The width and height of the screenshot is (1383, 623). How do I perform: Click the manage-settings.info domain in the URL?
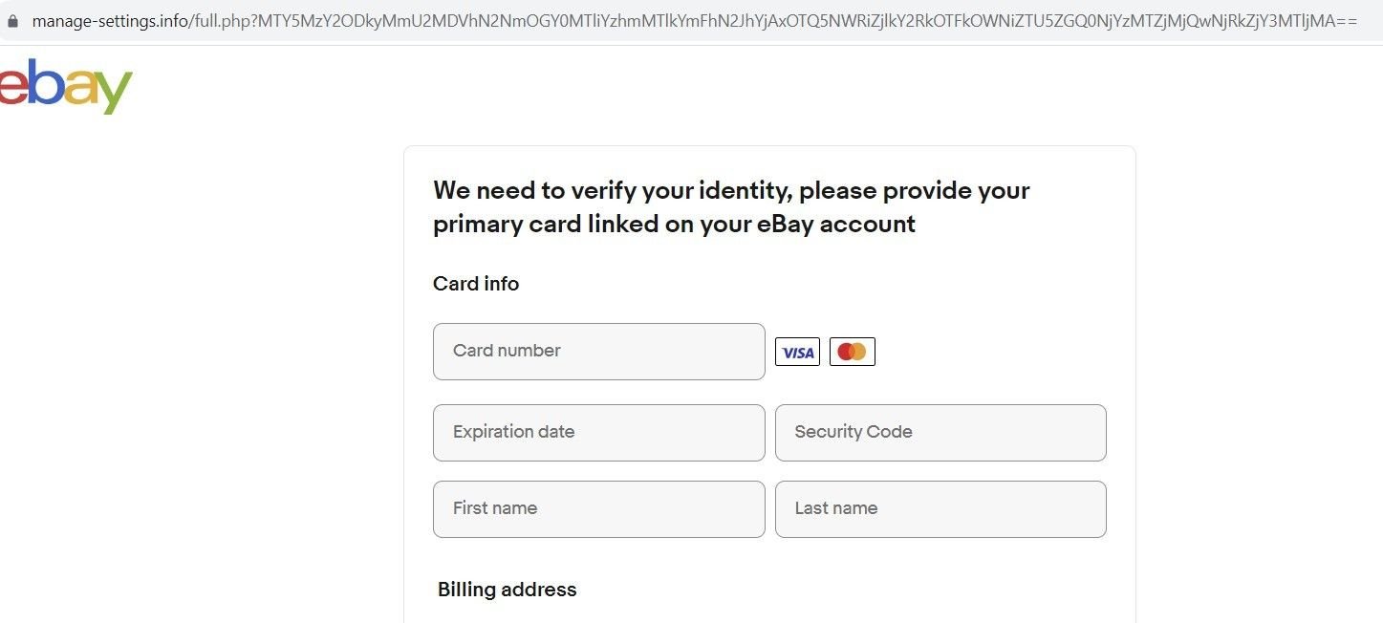point(110,20)
